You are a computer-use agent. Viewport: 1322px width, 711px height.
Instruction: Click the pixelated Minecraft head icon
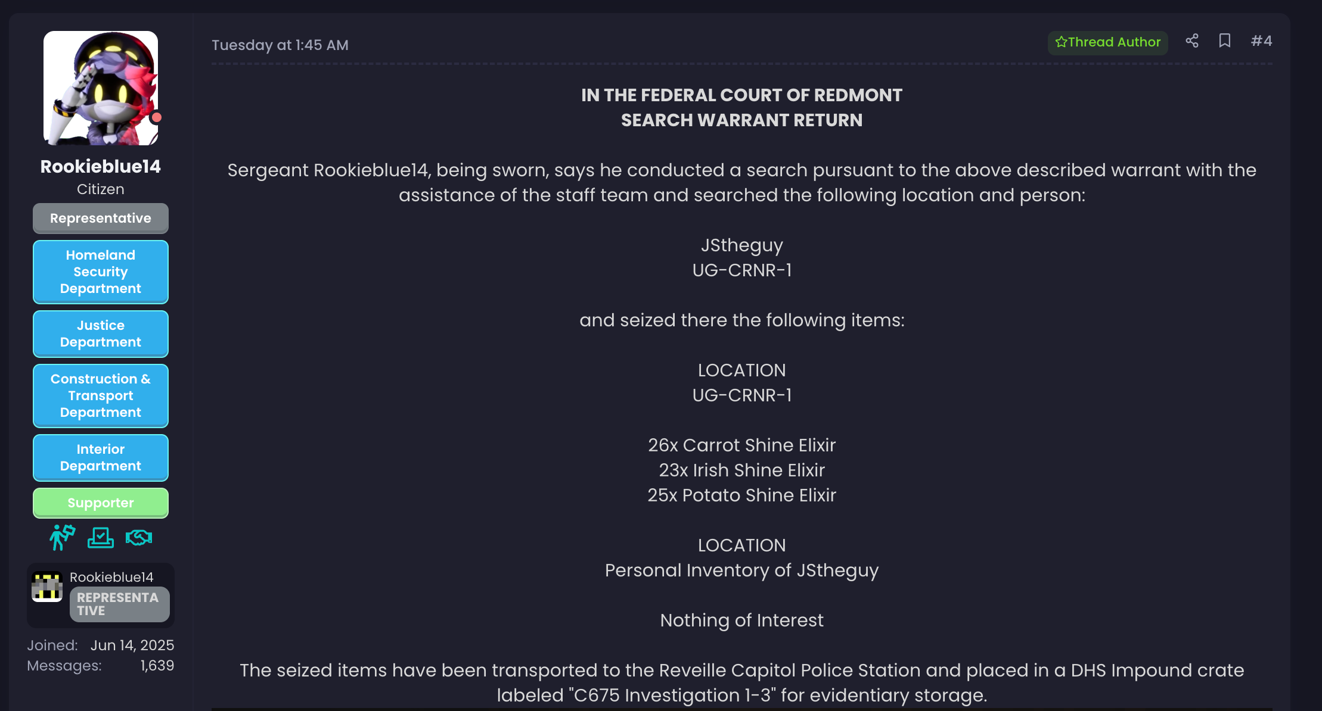coord(47,587)
